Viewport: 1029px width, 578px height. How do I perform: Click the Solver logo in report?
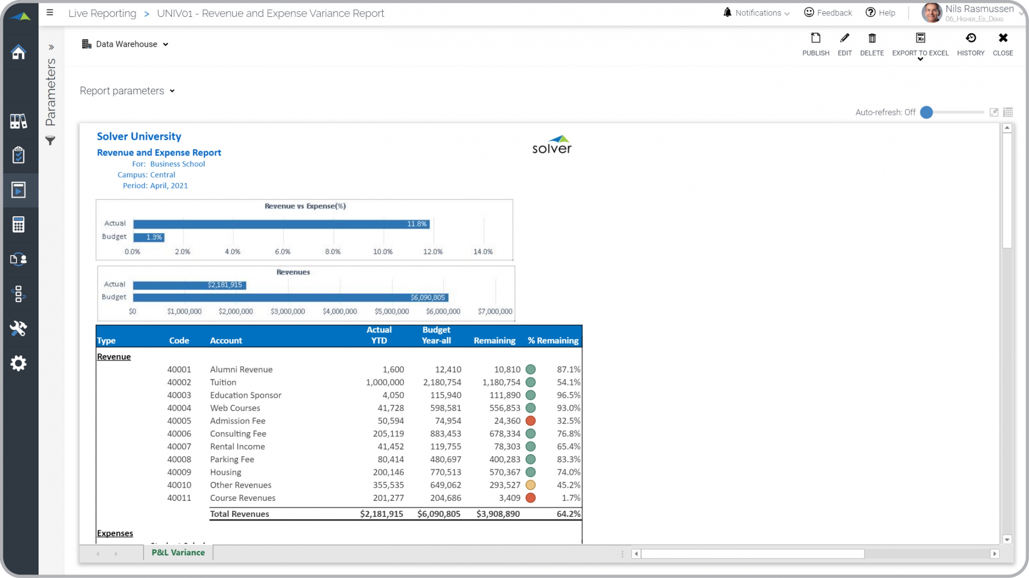pos(552,145)
